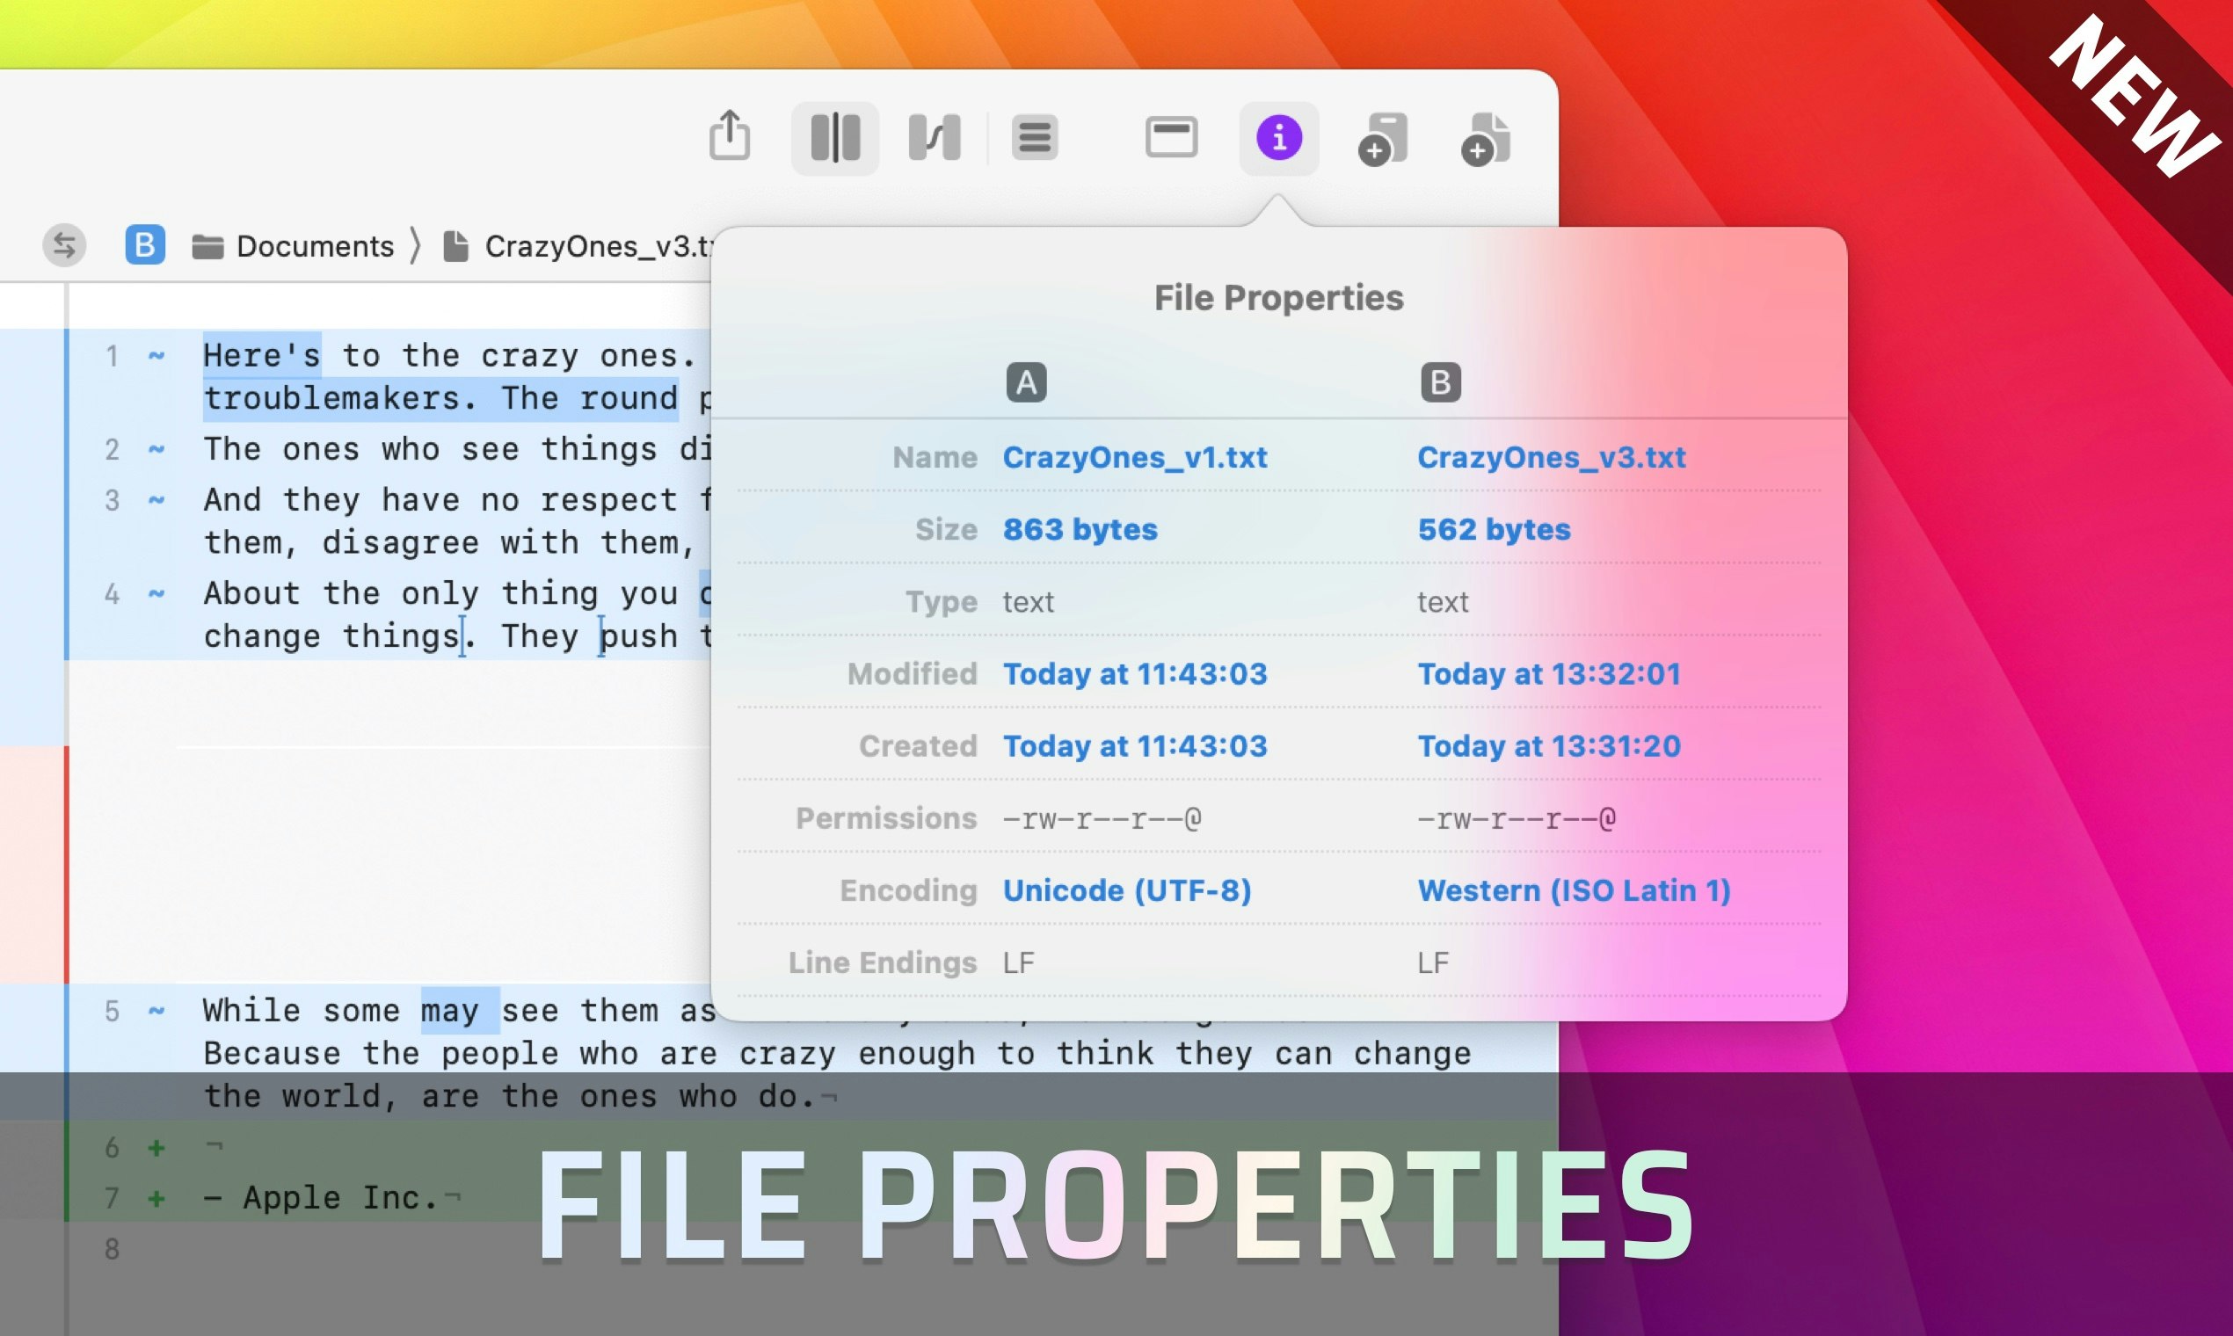Click the tilde change marker on line 2
This screenshot has height=1336, width=2233.
point(156,448)
